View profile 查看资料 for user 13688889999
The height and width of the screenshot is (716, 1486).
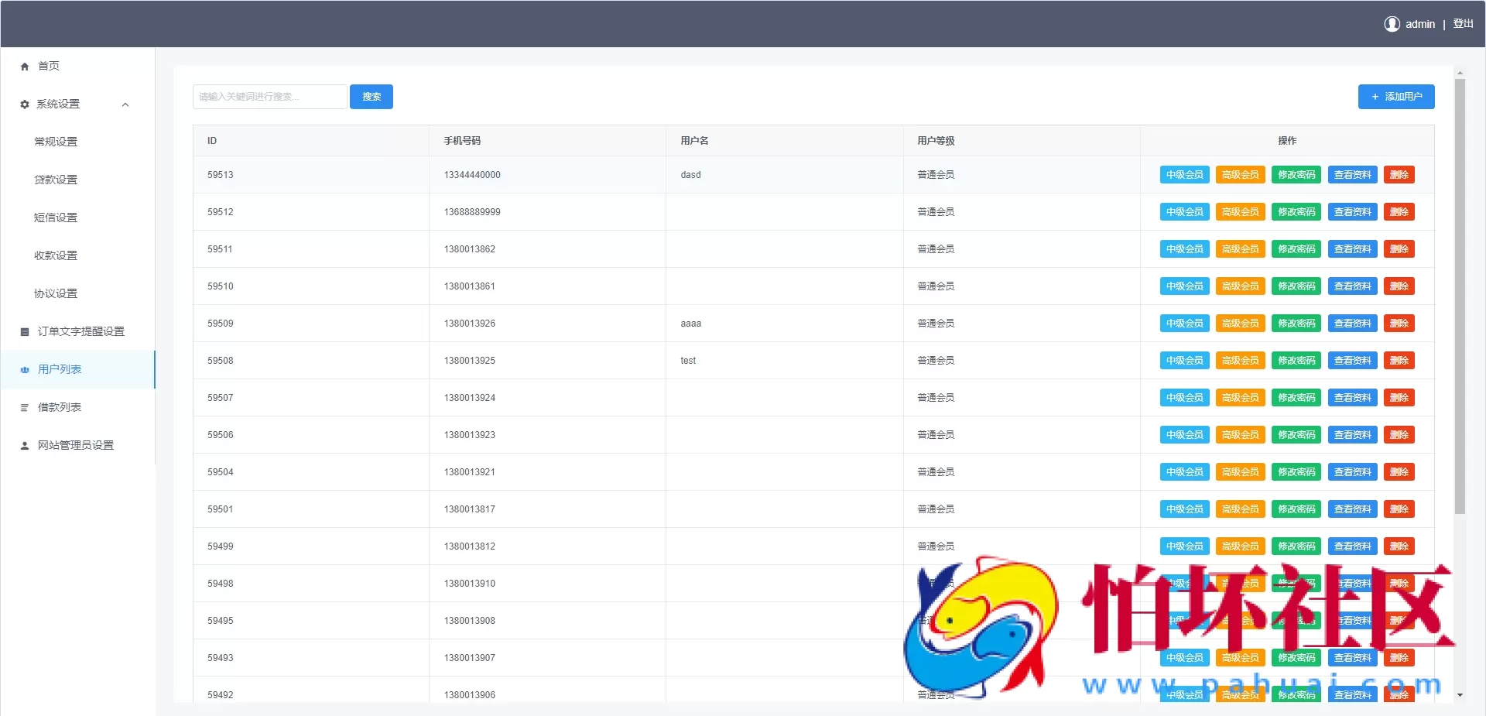click(1351, 211)
